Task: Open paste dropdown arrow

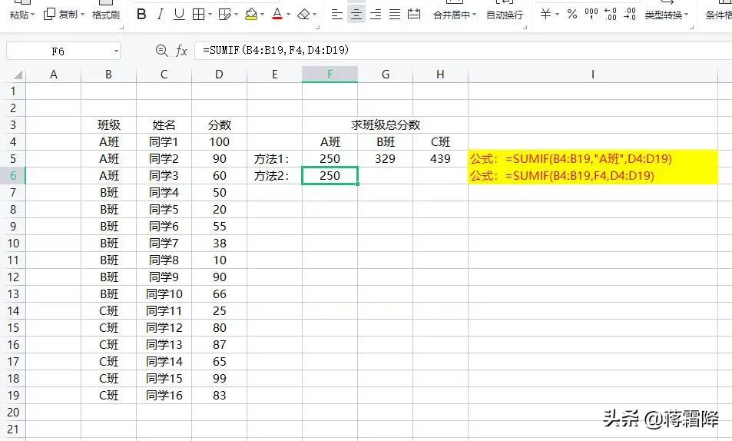Action: (33, 15)
